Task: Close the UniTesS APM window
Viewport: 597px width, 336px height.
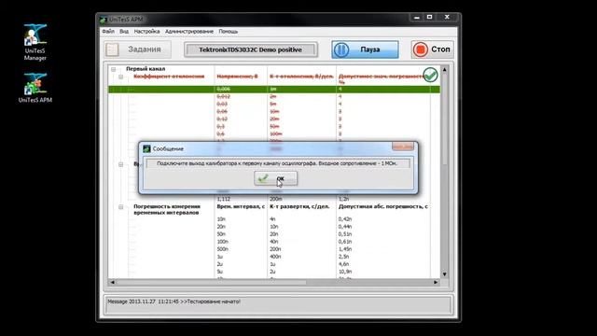Action: (x=447, y=18)
